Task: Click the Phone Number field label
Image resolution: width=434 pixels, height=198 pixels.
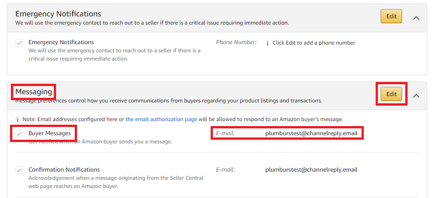Action: coord(236,42)
